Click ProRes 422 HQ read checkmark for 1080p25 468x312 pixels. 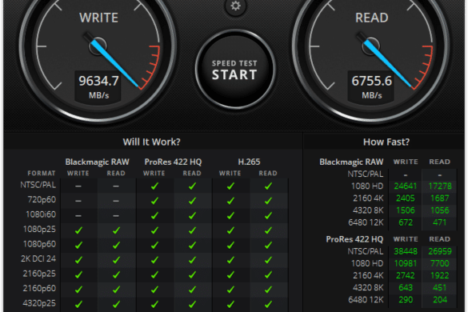coord(192,230)
